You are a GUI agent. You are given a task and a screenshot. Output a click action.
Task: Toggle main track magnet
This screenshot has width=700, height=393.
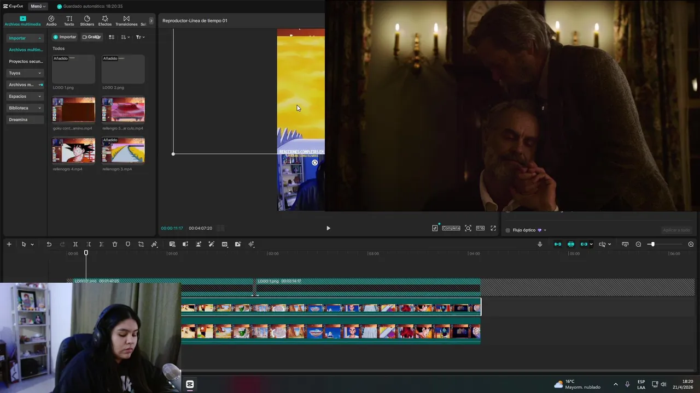tap(558, 244)
